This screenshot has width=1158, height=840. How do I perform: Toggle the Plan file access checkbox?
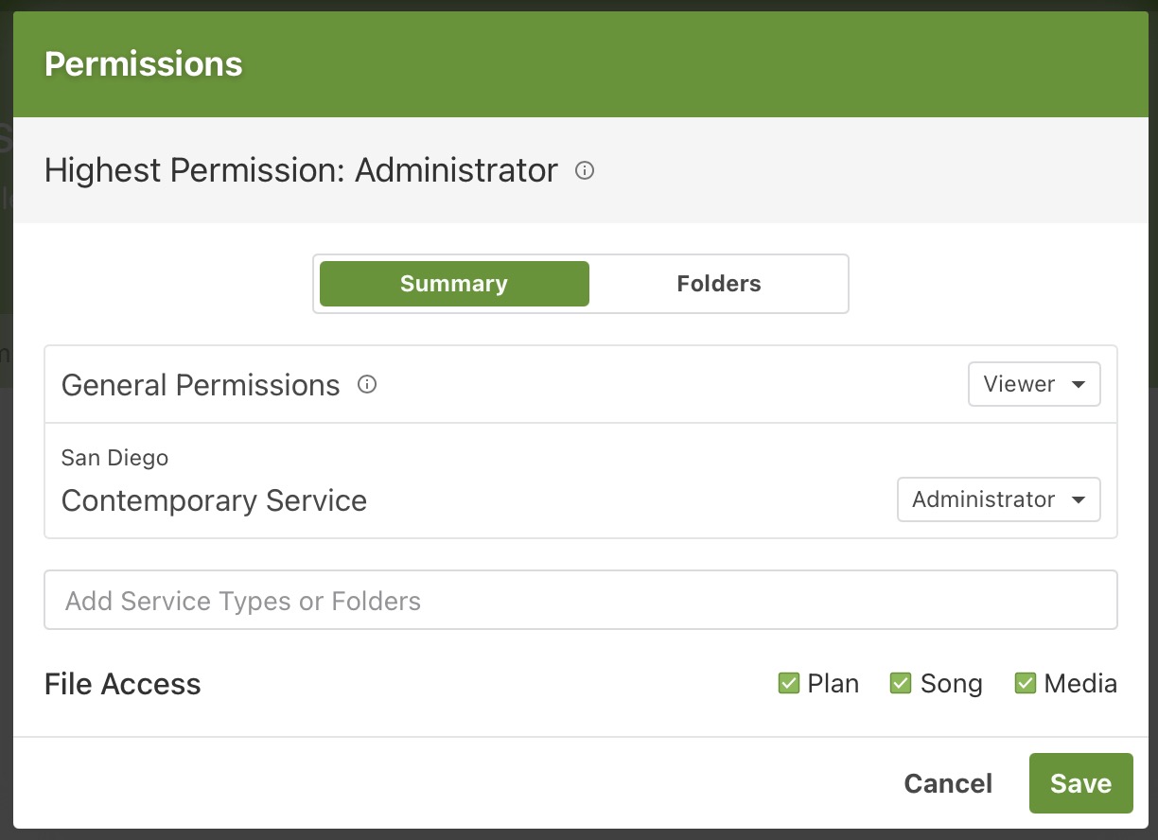coord(789,683)
